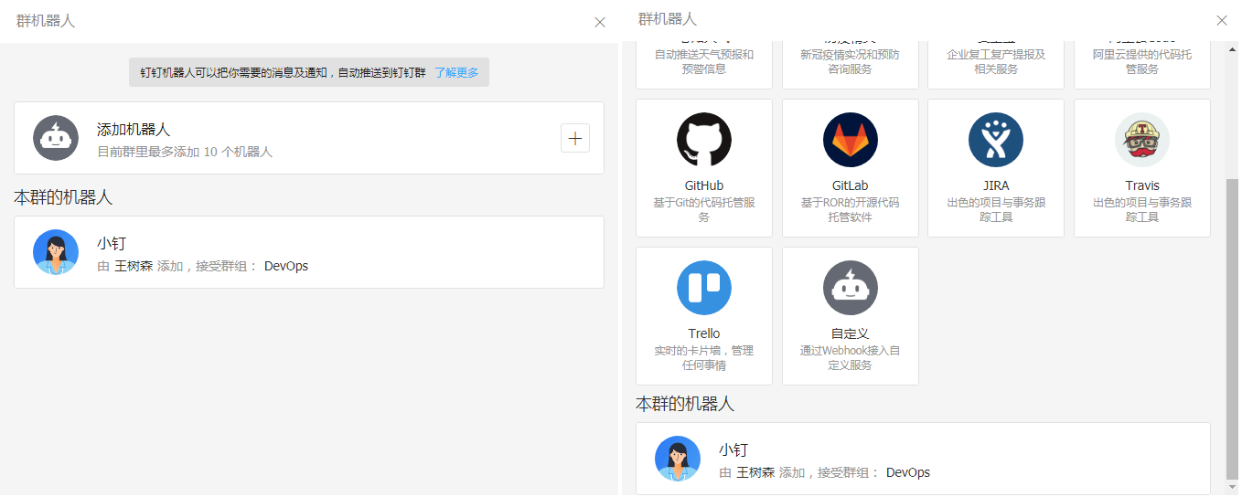Click Travis 出色的项目与事务跟踪工具 description
The image size is (1242, 497).
click(x=1142, y=209)
